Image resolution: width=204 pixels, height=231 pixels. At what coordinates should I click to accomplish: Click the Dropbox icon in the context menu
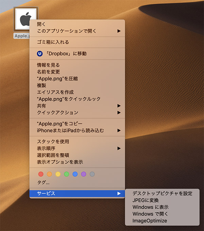pos(40,54)
